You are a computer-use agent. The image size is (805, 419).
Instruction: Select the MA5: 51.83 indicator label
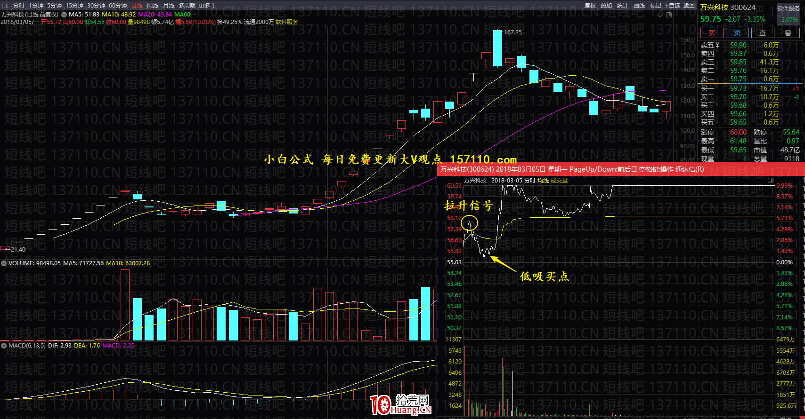84,15
